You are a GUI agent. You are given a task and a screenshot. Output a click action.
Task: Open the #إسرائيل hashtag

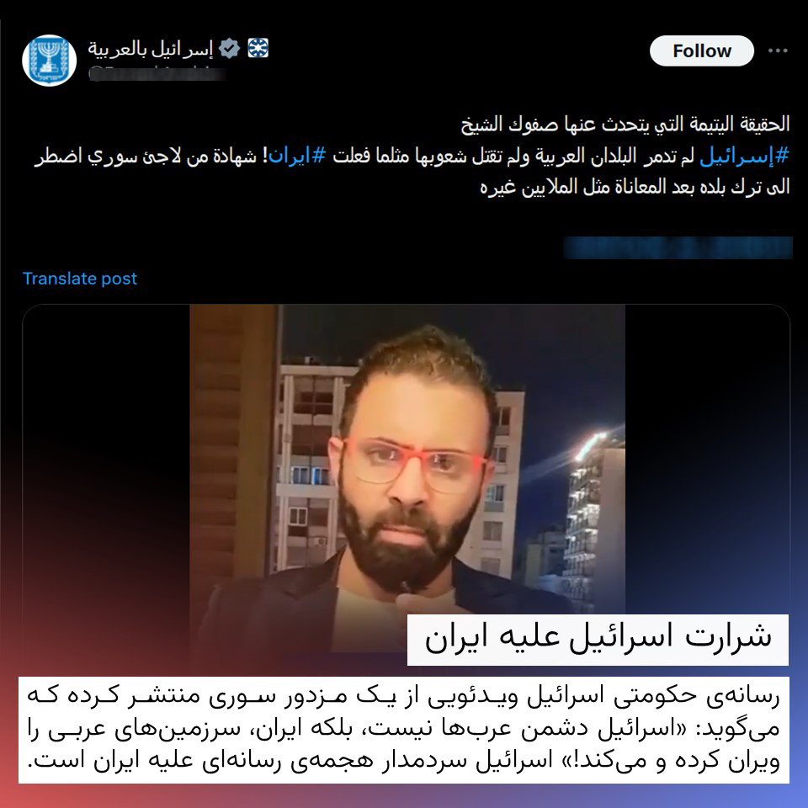coord(745,156)
